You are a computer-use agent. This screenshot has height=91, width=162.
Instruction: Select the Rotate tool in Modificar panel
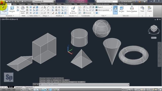coord(59,10)
